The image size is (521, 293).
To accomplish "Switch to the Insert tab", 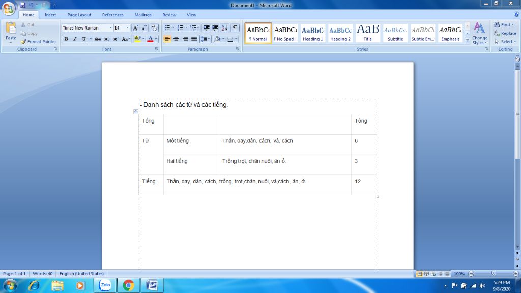I will tap(50, 15).
